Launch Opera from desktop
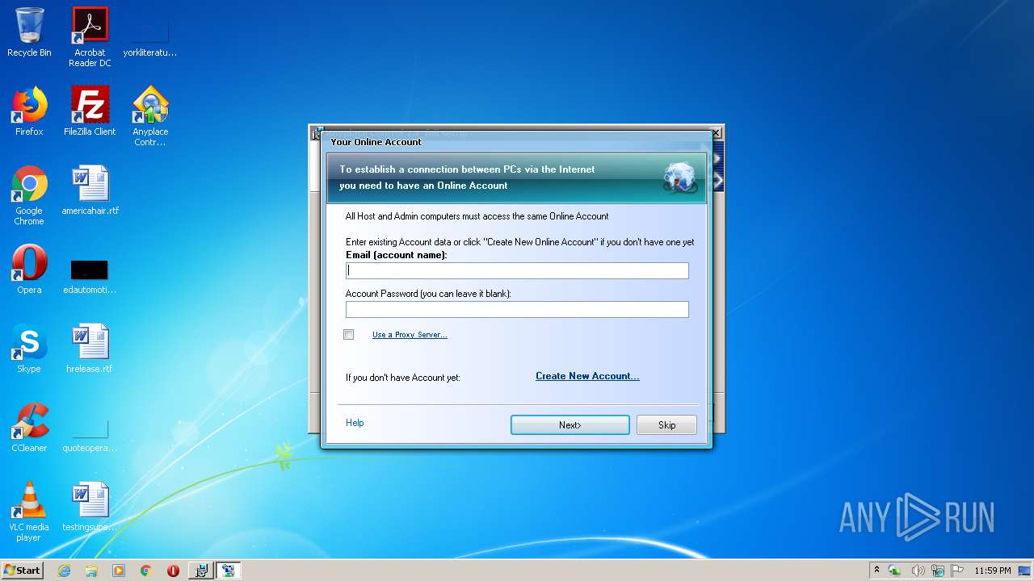 click(x=29, y=270)
